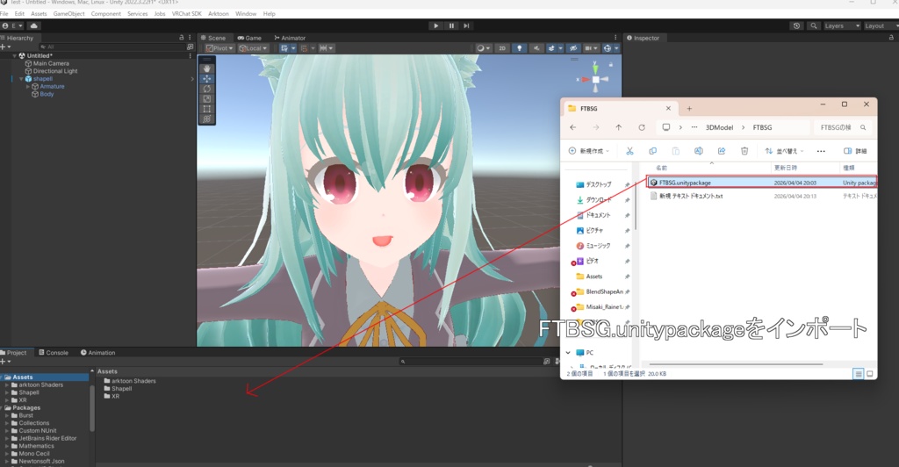Toggle scene lighting lightbulb button

pos(520,48)
